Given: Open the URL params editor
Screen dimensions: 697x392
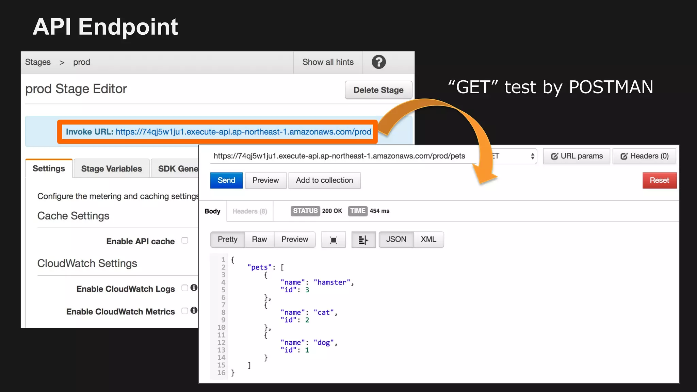Looking at the screenshot, I should (577, 156).
